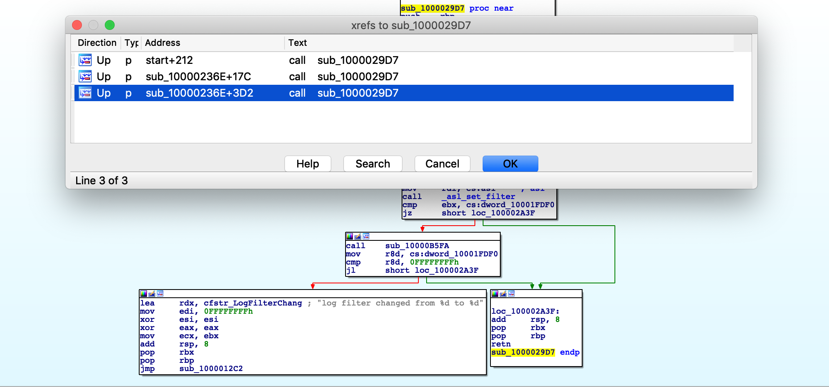The width and height of the screenshot is (829, 387).
Task: Click the 0FFFFFFFFh value in the cmp r8d line
Action: (434, 262)
